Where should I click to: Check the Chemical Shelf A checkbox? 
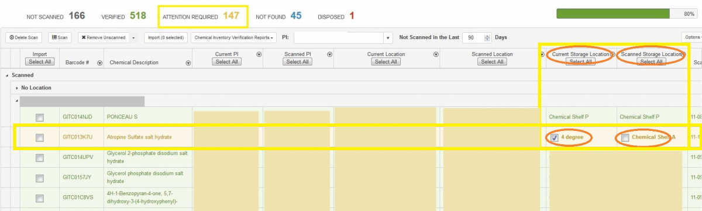[x=625, y=137]
